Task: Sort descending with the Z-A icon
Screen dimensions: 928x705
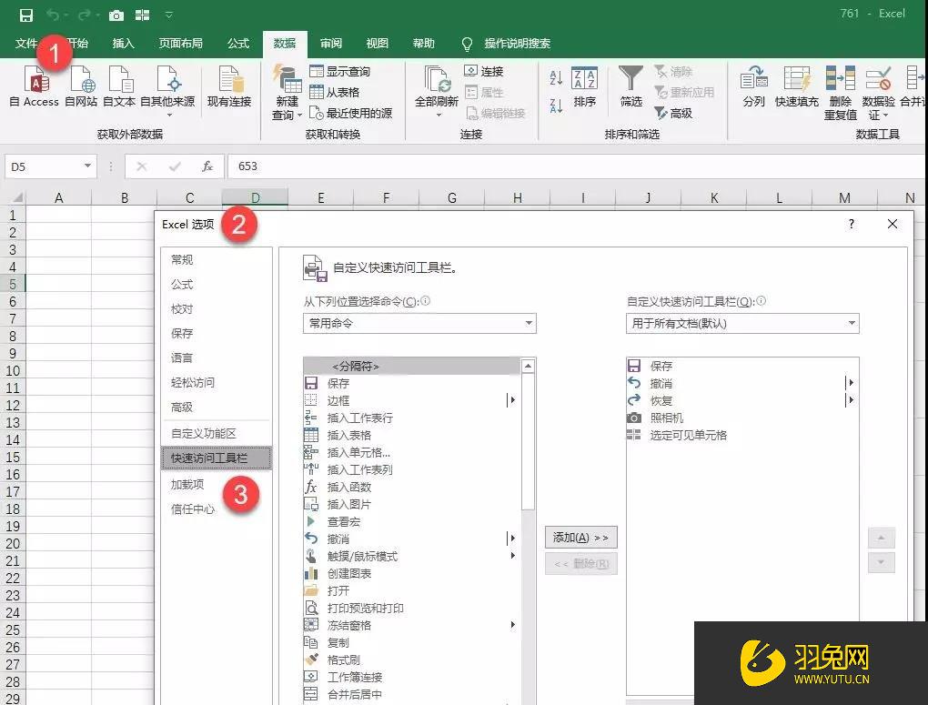Action: [556, 106]
